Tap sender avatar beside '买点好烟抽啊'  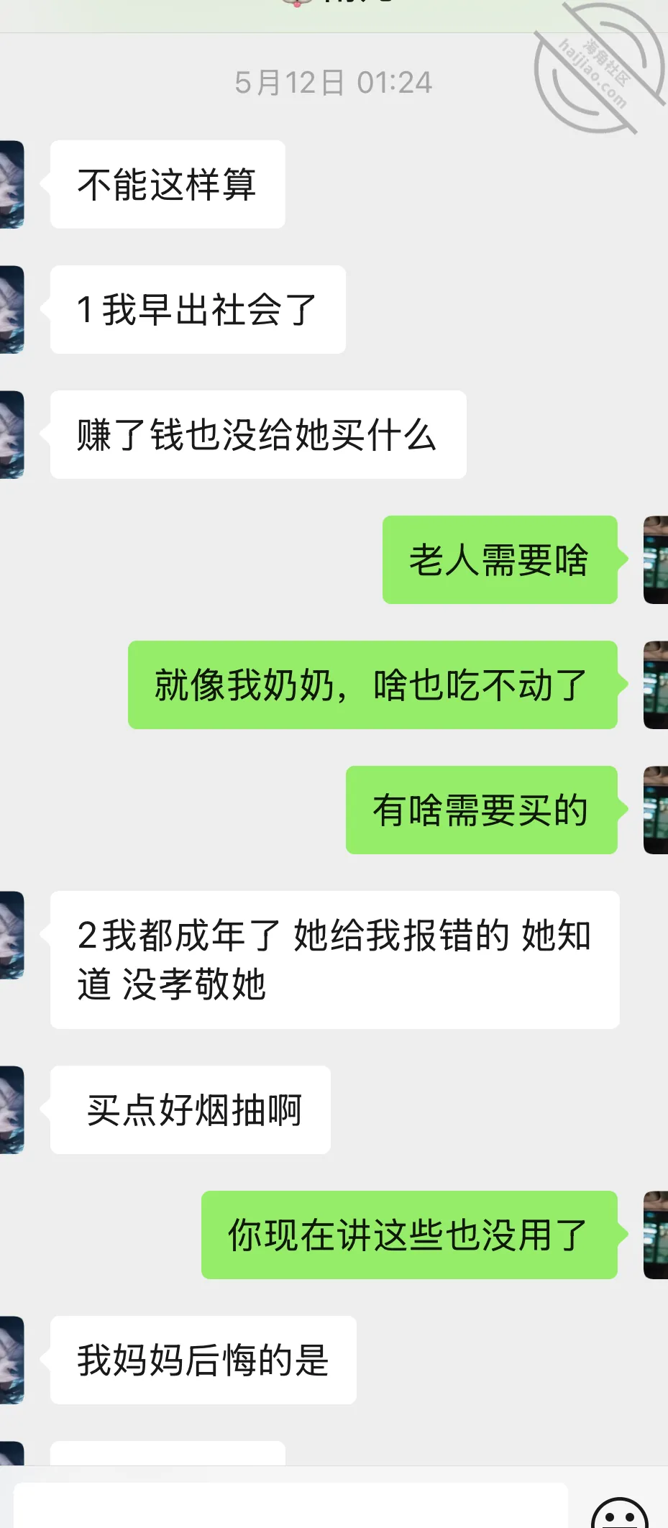[12, 1110]
